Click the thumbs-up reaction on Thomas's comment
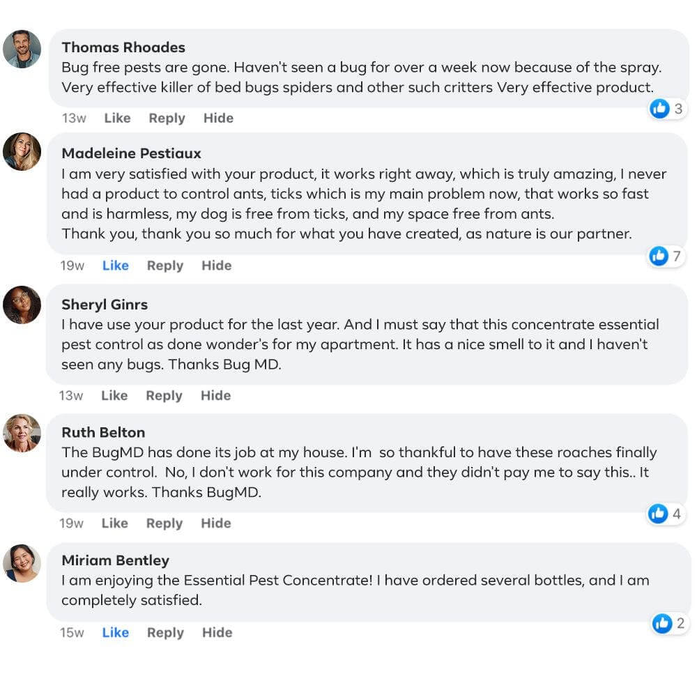Image resolution: width=697 pixels, height=697 pixels. point(659,108)
